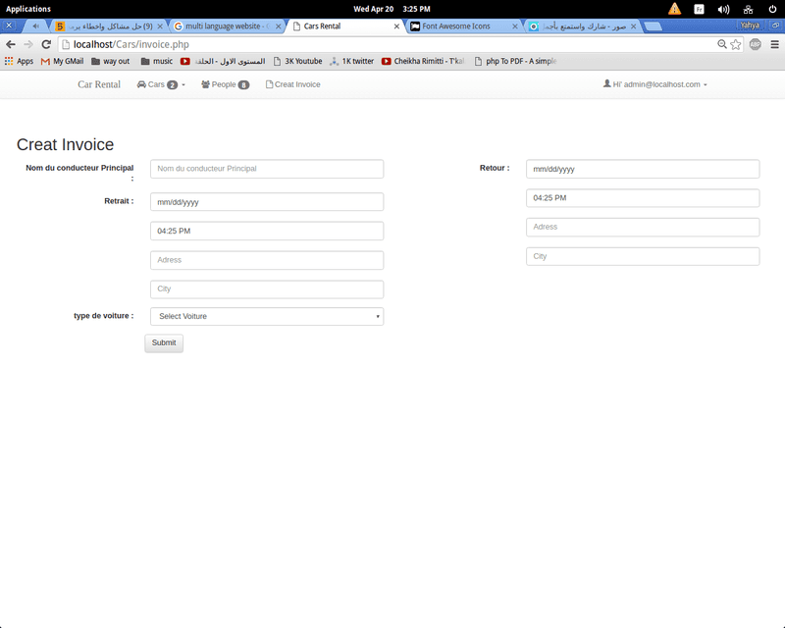785x628 pixels.
Task: Open the Applications menu
Action: [28, 9]
